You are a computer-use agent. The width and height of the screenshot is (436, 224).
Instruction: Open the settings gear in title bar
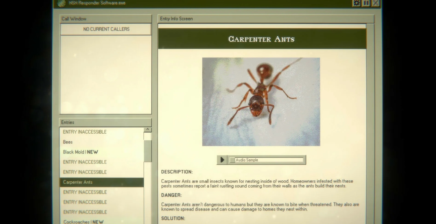tap(356, 3)
